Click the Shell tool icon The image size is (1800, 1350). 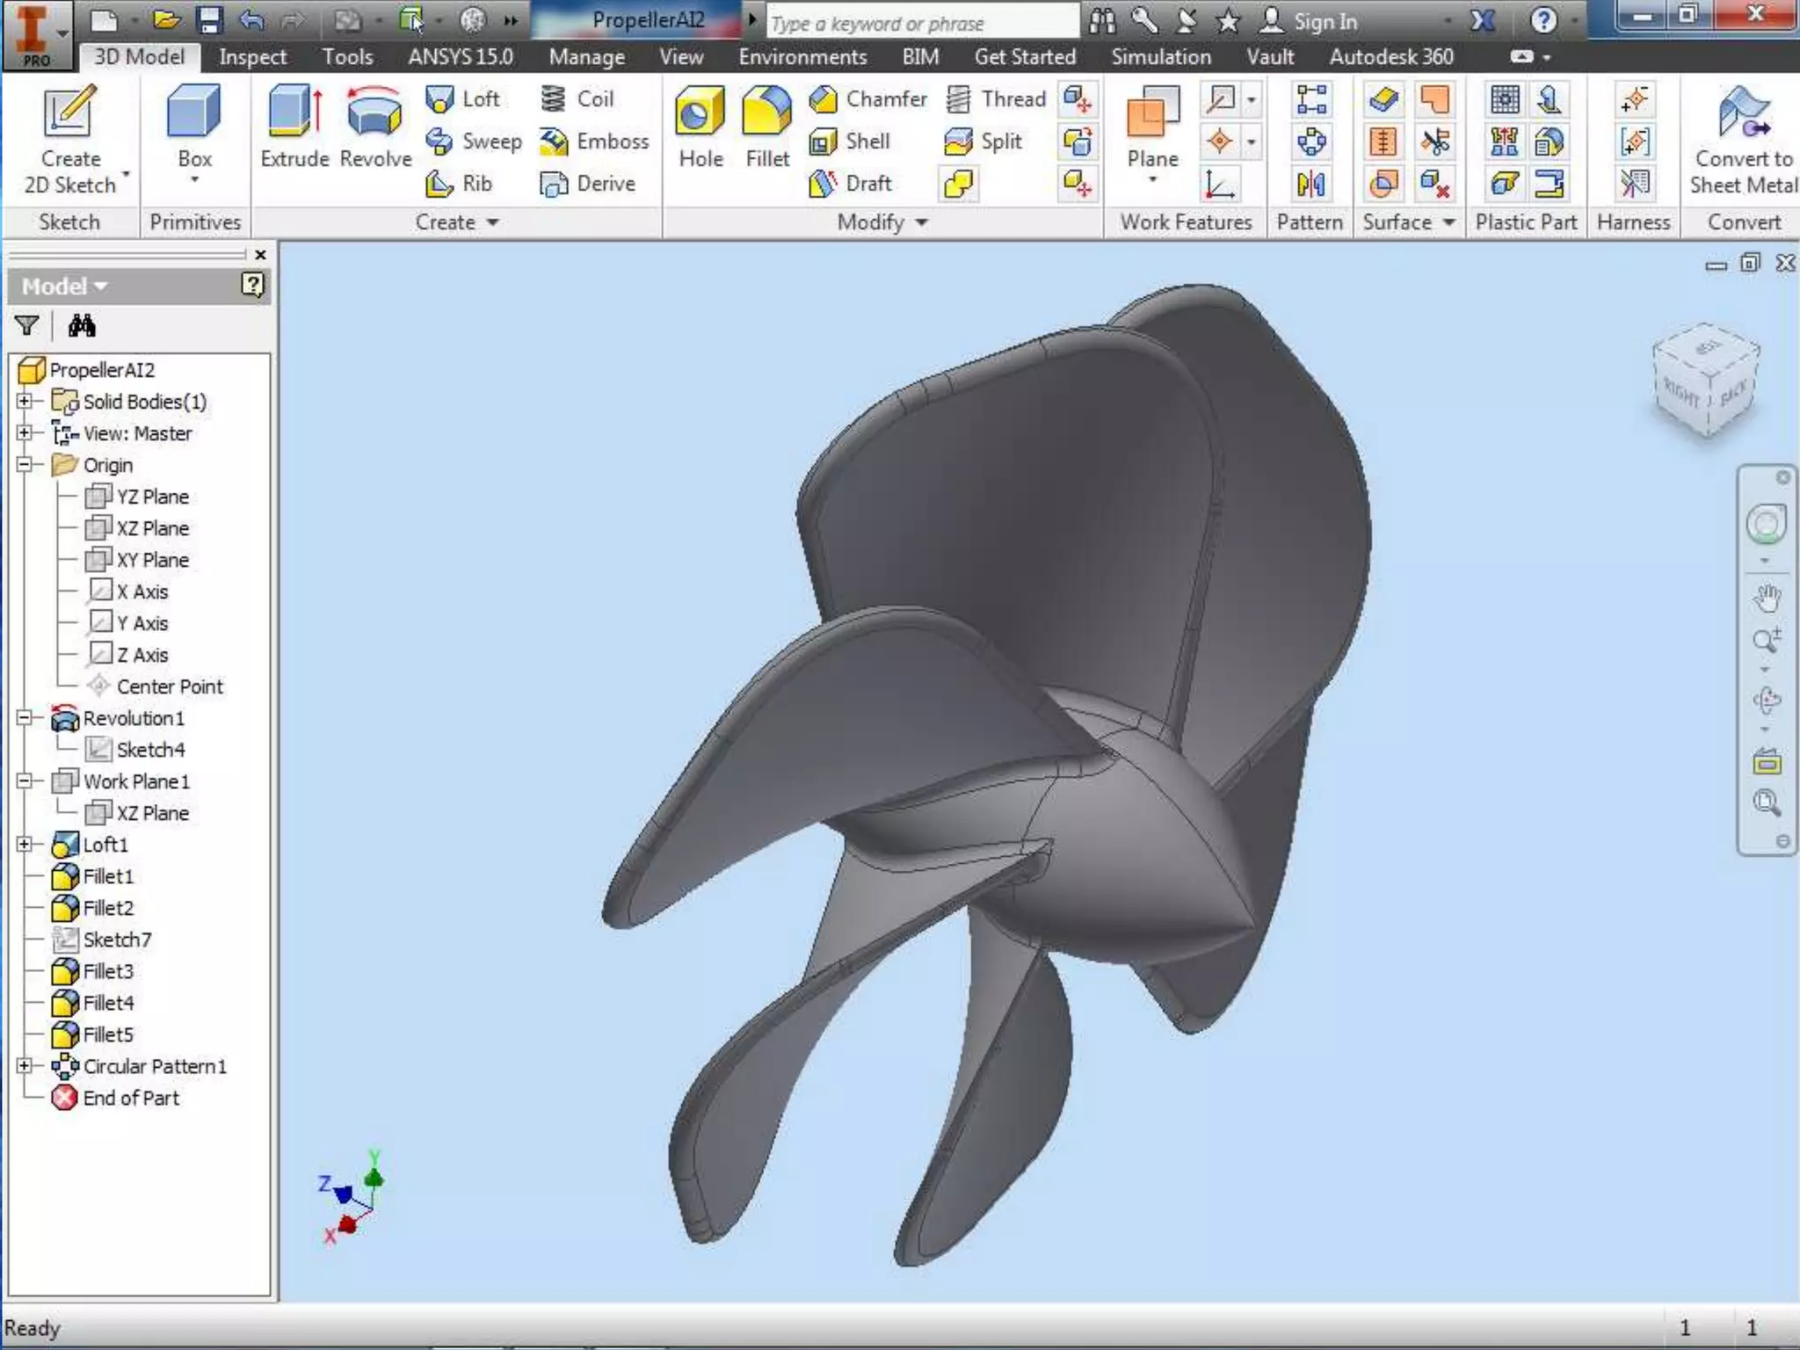click(x=824, y=142)
